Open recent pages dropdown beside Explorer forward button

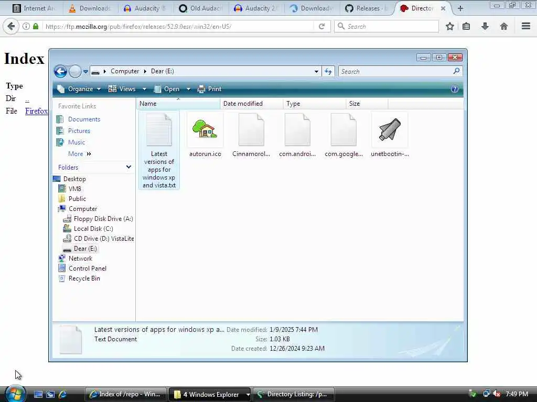coord(85,71)
